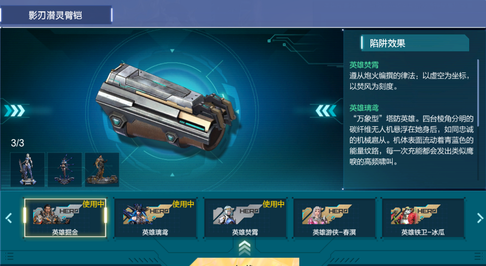Open the armored male hero figure thumbnail

102,170
